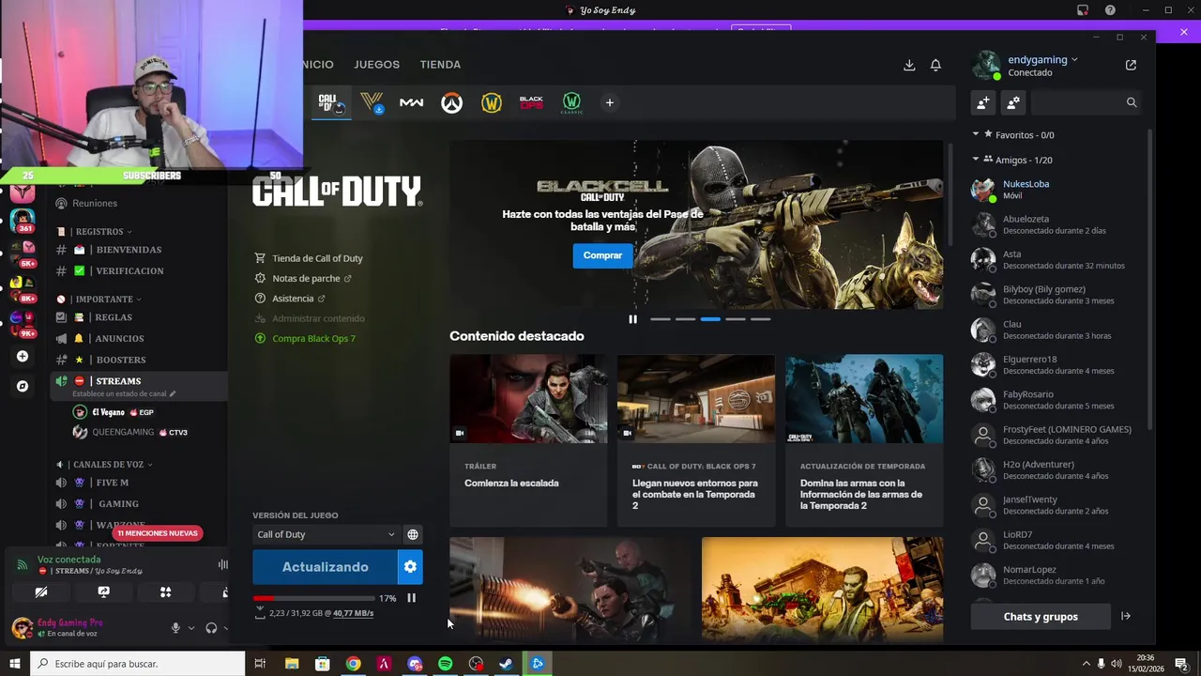Image resolution: width=1201 pixels, height=676 pixels.
Task: Select the Modern Warfare game icon
Action: coord(411,102)
